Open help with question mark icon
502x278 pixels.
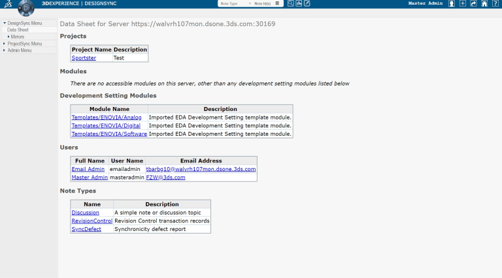click(x=495, y=4)
